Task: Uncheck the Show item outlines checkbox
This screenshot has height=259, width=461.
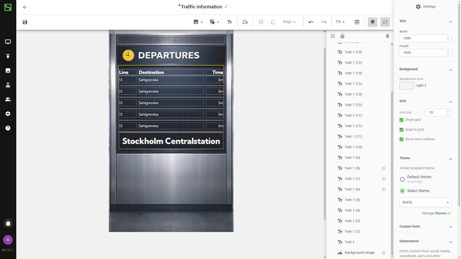Action: [402, 139]
